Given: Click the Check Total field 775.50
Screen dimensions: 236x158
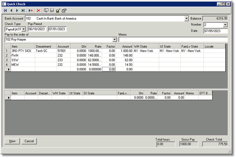Looking at the screenshot, I should click(x=215, y=144).
